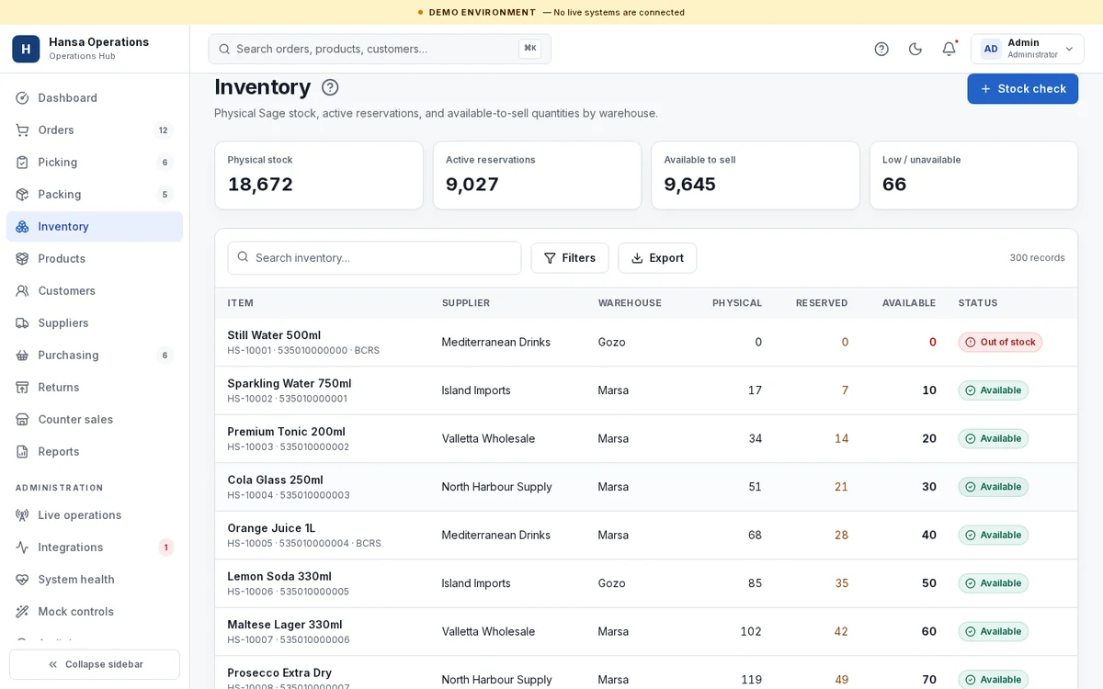1103x689 pixels.
Task: Open the Filters button
Action: coord(570,257)
